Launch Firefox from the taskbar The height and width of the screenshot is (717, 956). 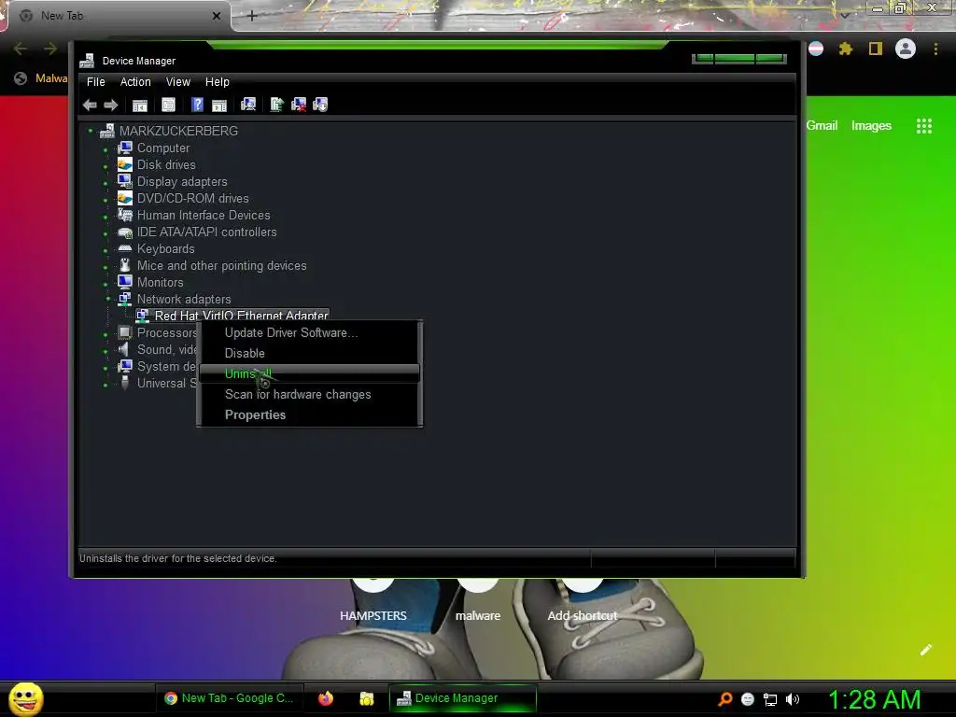pyautogui.click(x=326, y=698)
